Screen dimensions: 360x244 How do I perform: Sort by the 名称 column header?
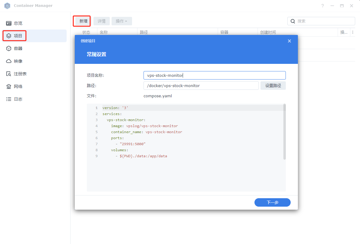coord(117,32)
